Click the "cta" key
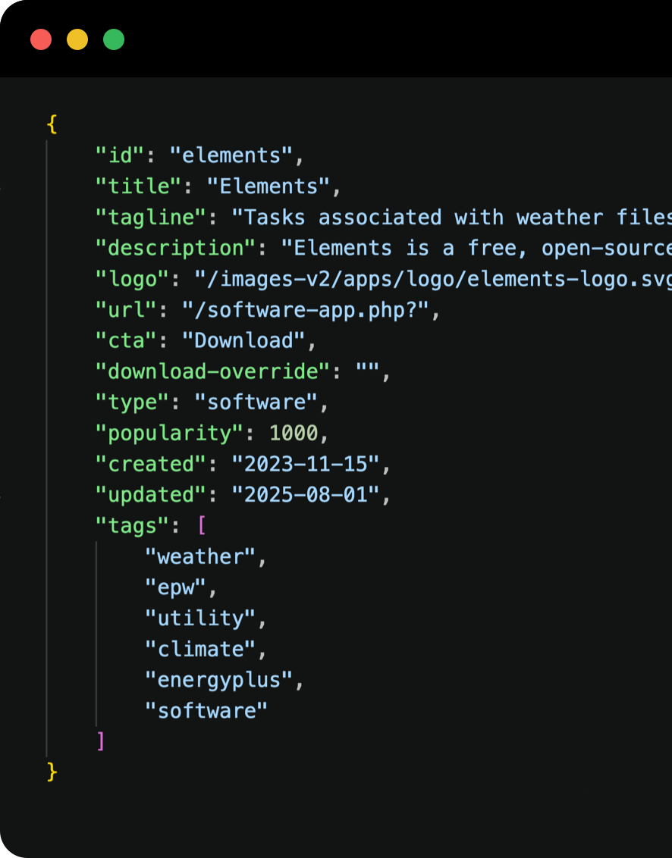Screen dimensions: 672x858 [126, 340]
